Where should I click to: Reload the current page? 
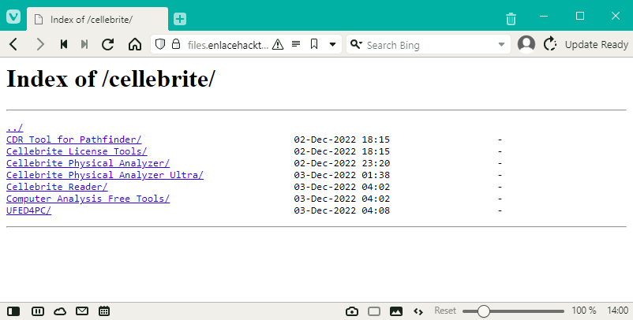(108, 44)
